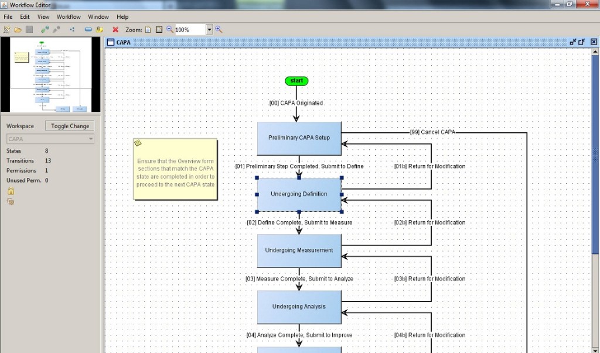
Task: Click the '[03b] Return for Modification' label
Action: [x=429, y=279]
